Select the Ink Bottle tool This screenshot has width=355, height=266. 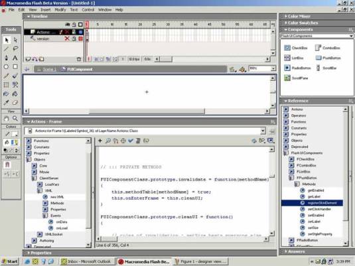click(7, 94)
